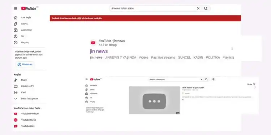
Task: Switch to the GÜNCEL tab
Action: (x=184, y=58)
